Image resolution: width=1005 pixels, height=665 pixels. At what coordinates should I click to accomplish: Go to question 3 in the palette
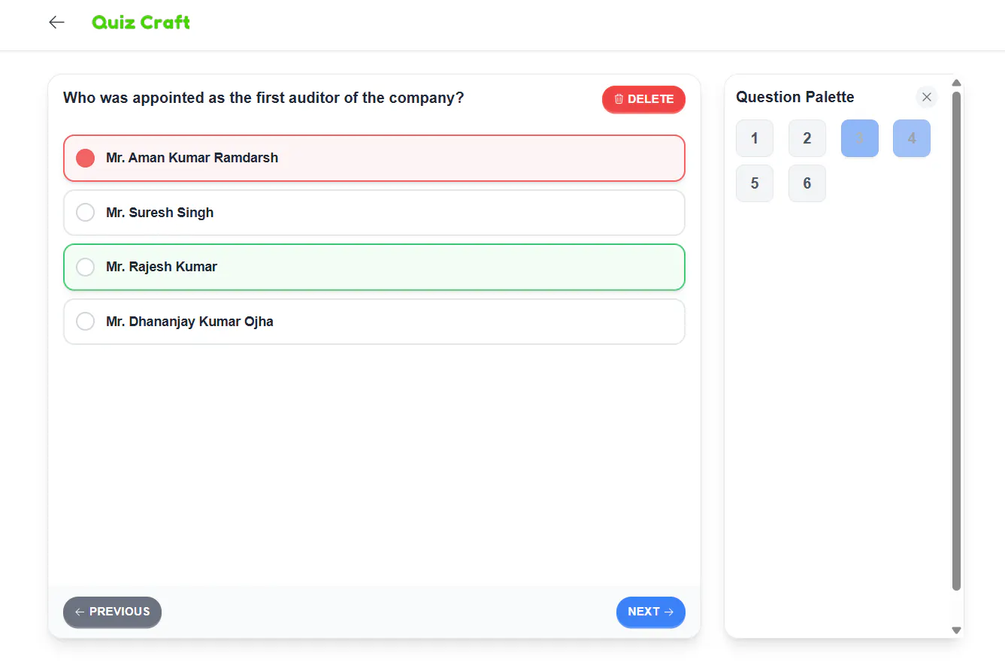pos(860,138)
